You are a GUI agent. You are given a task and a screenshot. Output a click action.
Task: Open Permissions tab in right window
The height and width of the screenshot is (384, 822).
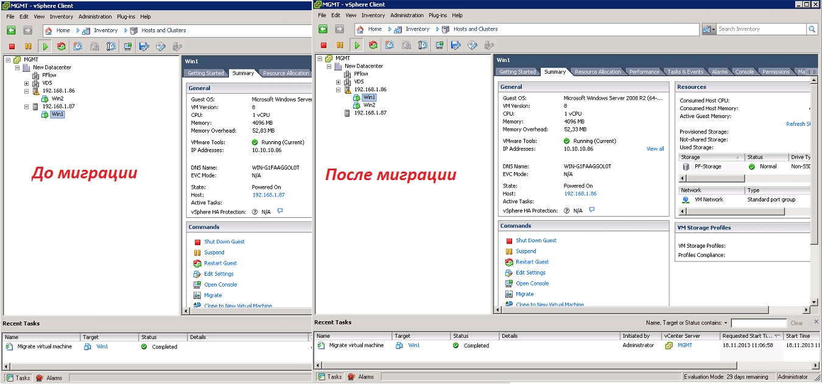click(x=776, y=72)
